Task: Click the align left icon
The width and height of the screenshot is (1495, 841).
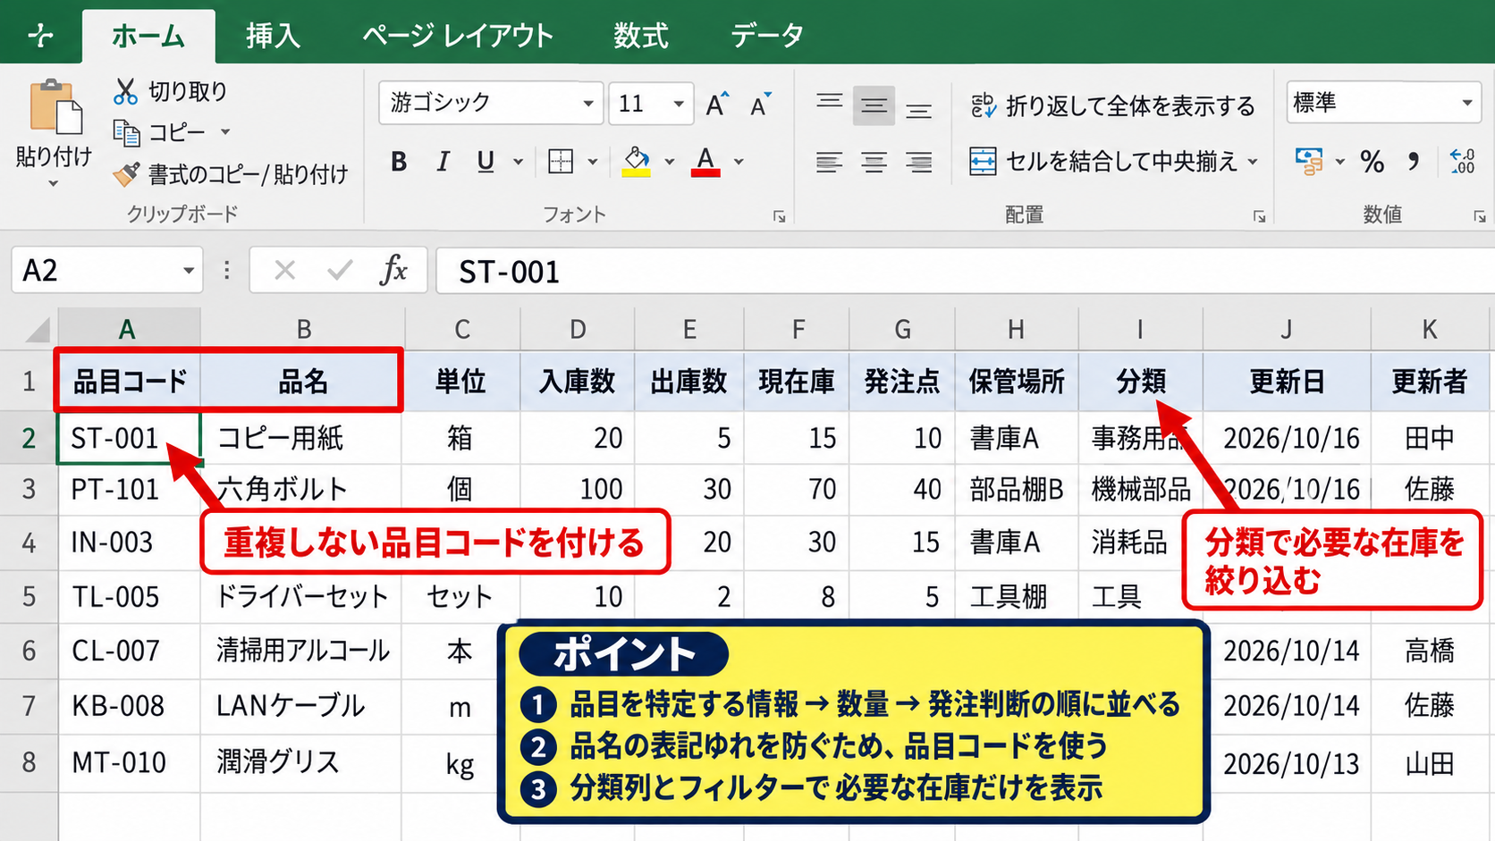Action: pyautogui.click(x=829, y=163)
